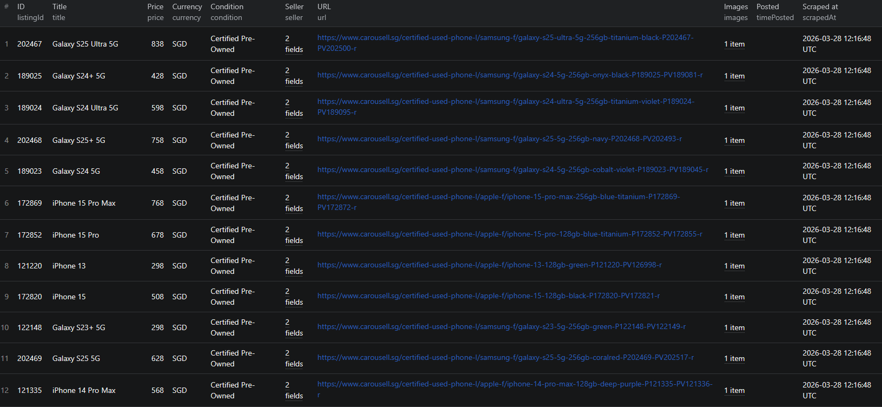Open the Galaxy S25 Ultra 5G listing URL
Viewport: 882px width, 407px height.
coord(505,38)
